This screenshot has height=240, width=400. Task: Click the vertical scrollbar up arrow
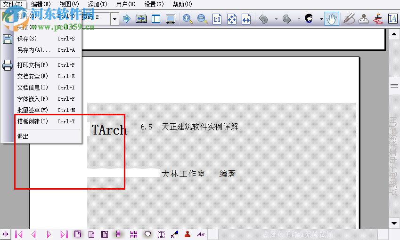tap(394, 34)
